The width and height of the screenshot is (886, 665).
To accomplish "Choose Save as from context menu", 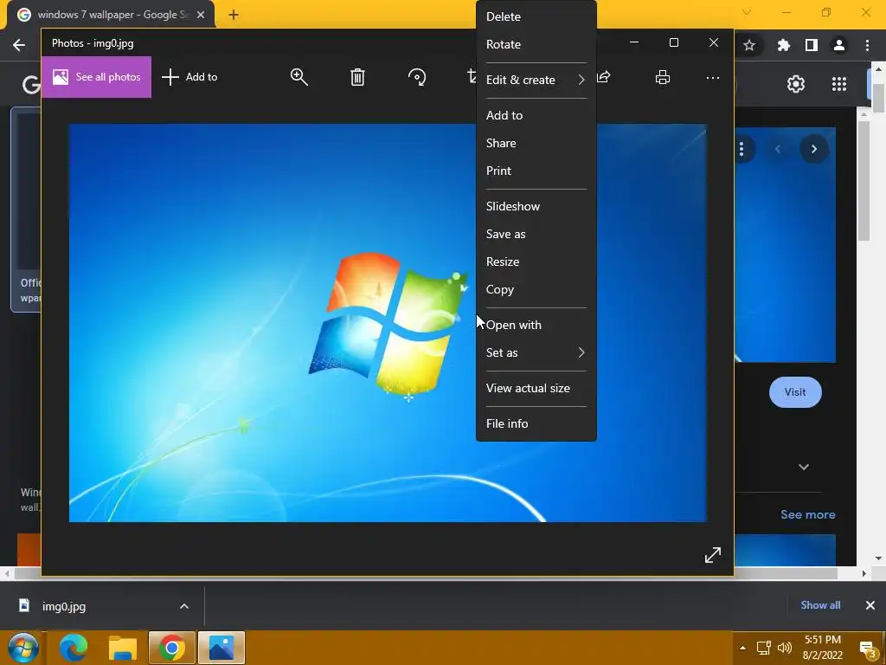I will tap(536, 234).
